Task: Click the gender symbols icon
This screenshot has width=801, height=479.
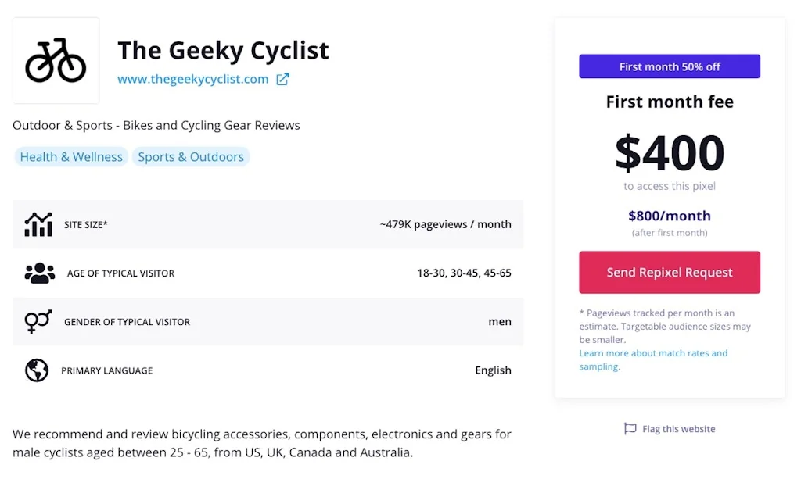Action: [x=38, y=321]
